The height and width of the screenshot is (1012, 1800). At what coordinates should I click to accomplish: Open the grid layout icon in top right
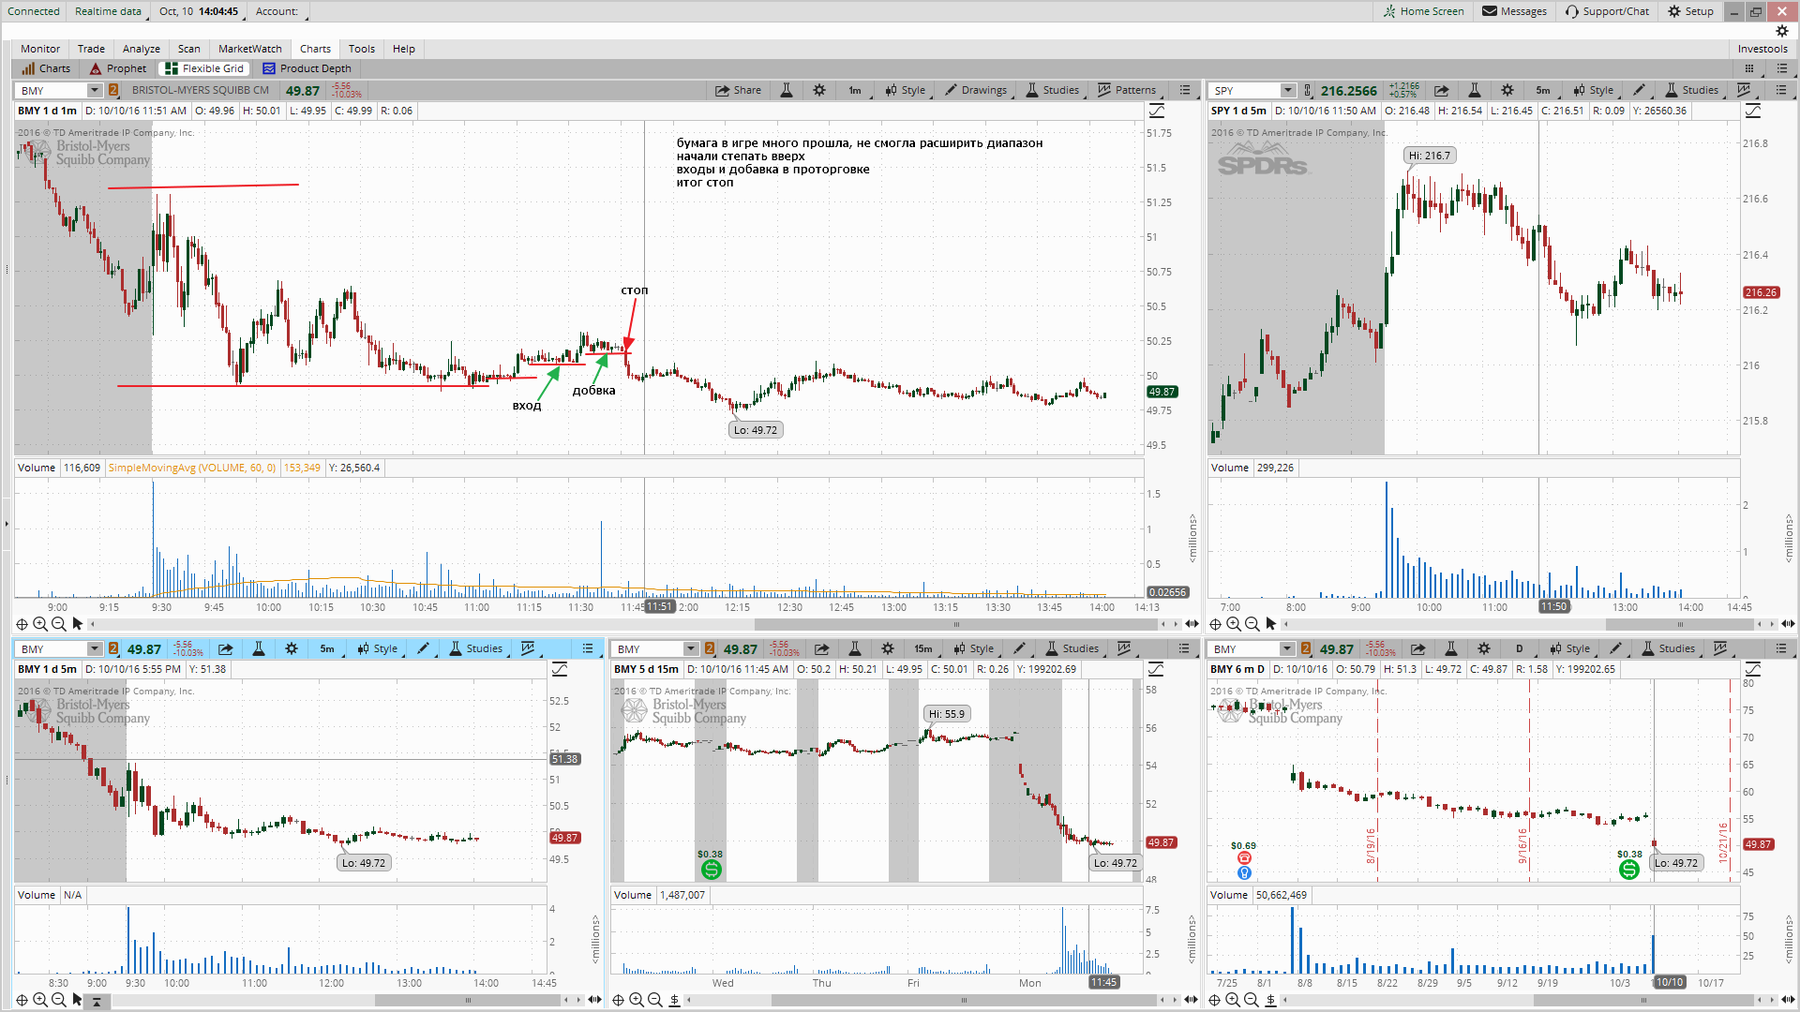tap(1749, 68)
